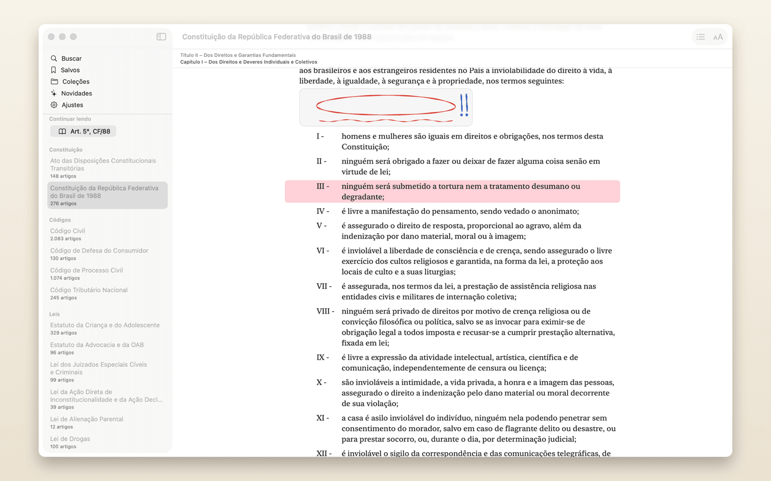The height and width of the screenshot is (481, 771).
Task: Select the pink highlighted inciso III
Action: [452, 191]
